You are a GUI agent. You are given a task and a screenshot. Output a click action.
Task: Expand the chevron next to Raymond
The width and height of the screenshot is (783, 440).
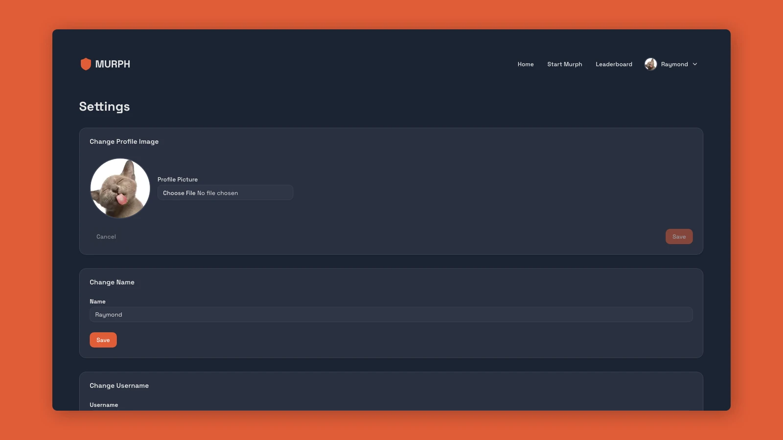(x=695, y=64)
